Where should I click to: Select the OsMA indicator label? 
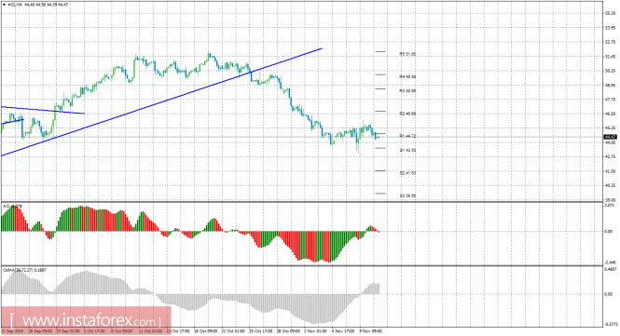pyautogui.click(x=24, y=270)
